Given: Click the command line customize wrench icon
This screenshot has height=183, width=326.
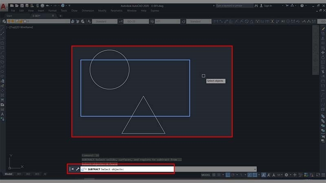Looking at the screenshot, I should [77, 169].
